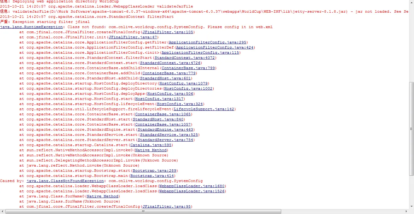
Task: Go to ContainerBase.java:1057 source
Action: point(163,124)
